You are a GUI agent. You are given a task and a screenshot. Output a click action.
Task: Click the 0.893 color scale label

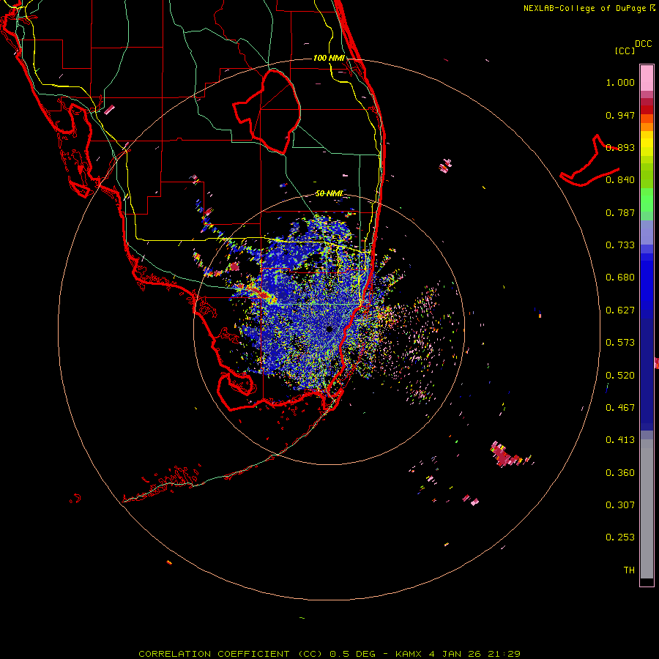620,147
